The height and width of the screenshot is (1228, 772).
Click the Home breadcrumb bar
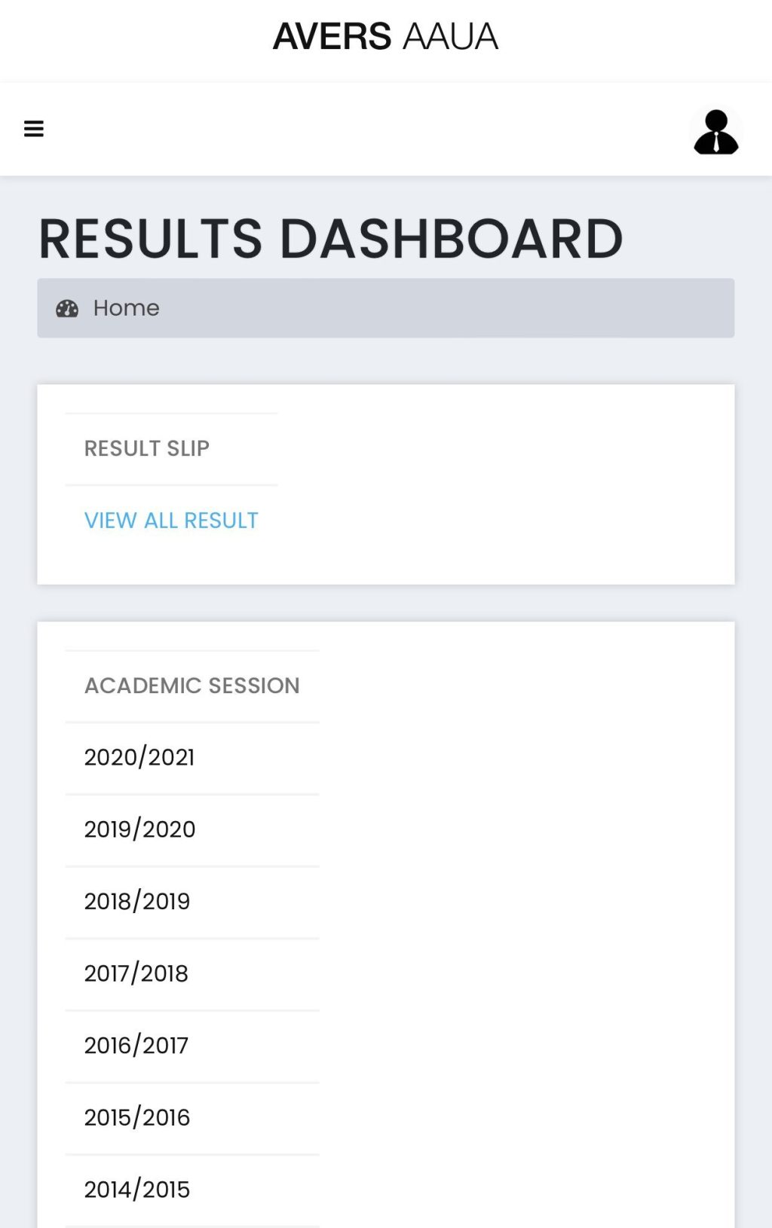[x=386, y=308]
